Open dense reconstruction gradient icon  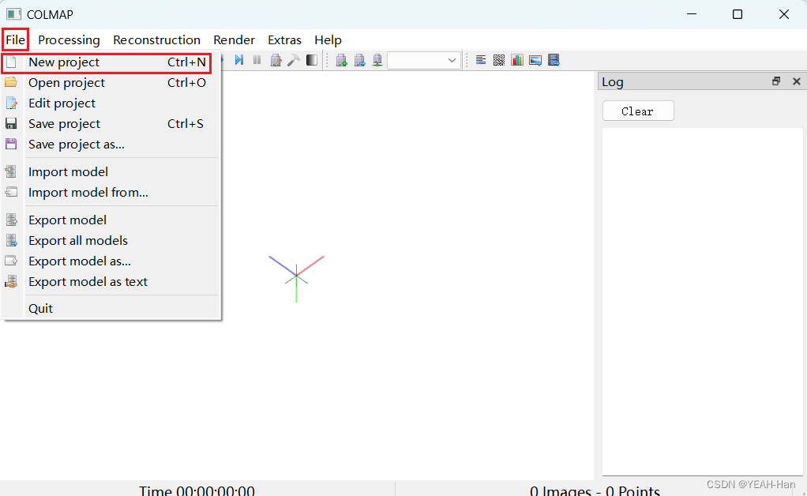tap(312, 60)
